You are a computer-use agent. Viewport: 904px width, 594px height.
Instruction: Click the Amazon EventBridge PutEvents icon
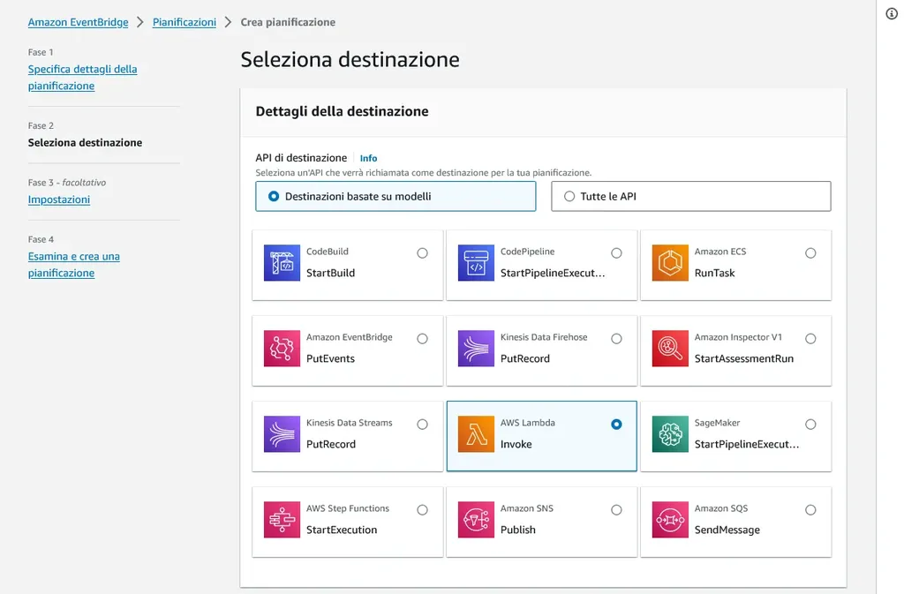click(282, 349)
